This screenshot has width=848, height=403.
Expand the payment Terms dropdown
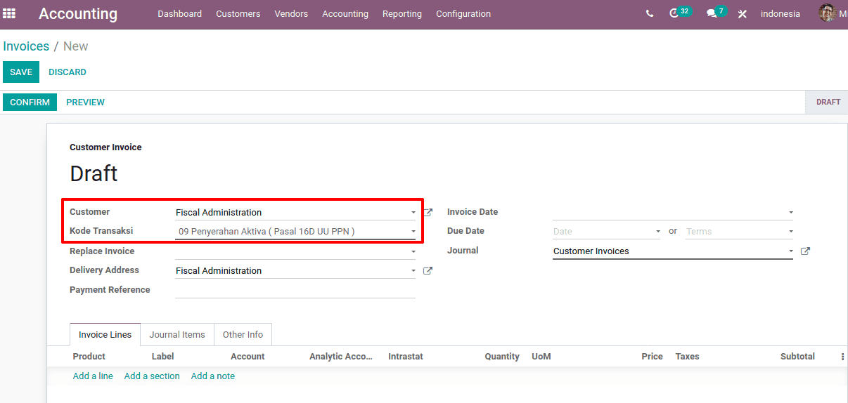coord(791,232)
